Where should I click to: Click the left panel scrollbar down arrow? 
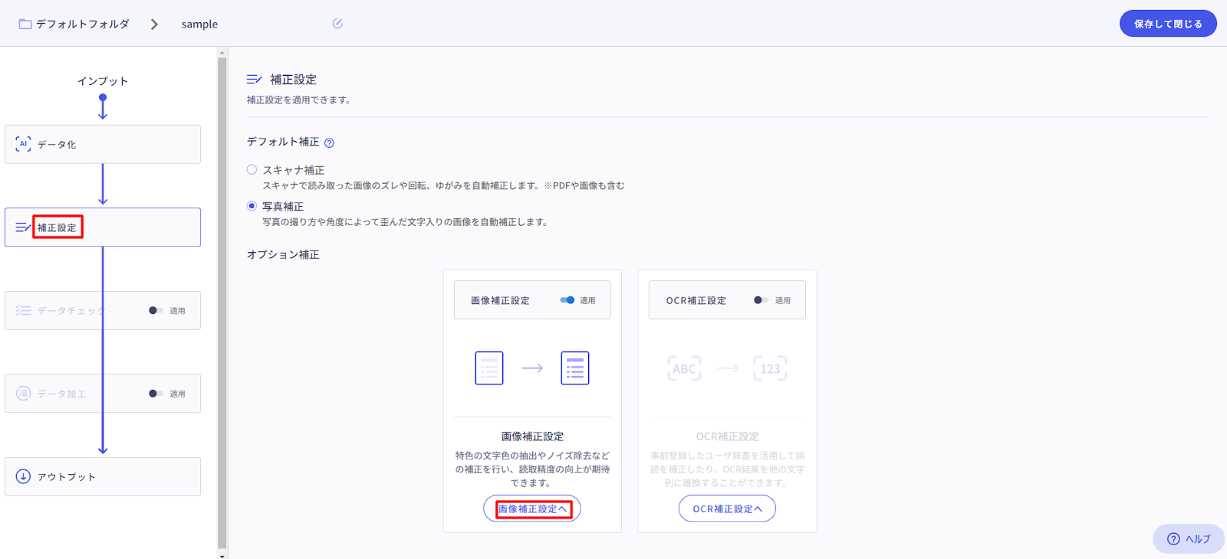pos(222,555)
